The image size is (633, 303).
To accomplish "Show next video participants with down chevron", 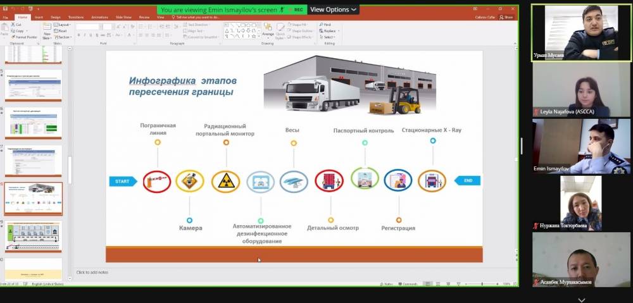I will pyautogui.click(x=582, y=300).
